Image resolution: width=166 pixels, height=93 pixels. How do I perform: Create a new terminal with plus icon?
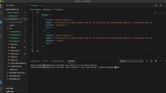(147, 61)
